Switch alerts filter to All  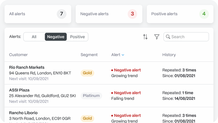[34, 37]
